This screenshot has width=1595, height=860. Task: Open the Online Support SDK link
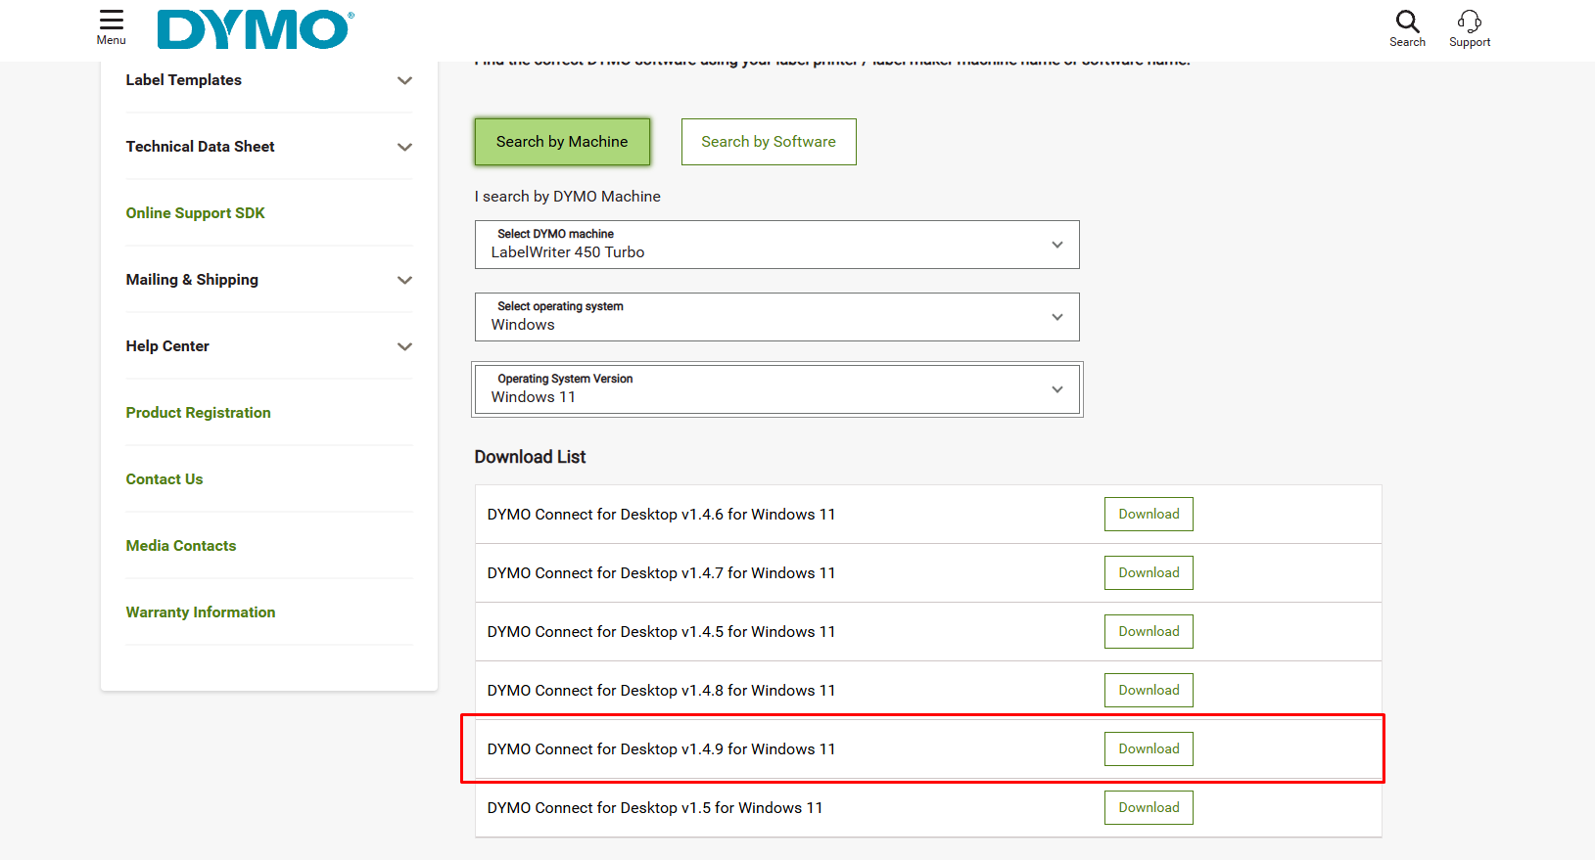[195, 213]
